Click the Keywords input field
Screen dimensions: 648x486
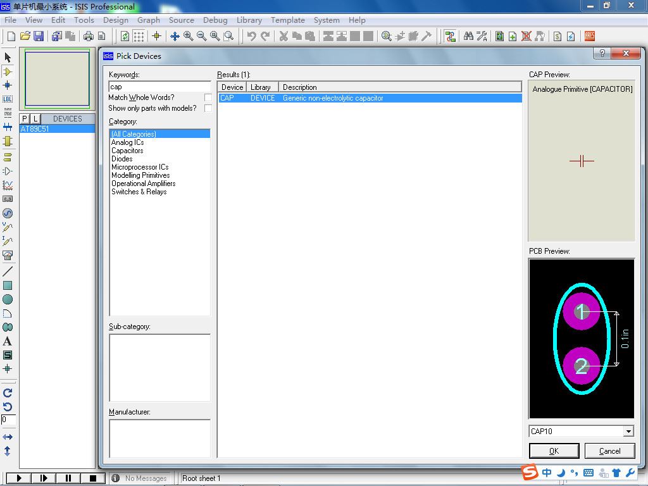pyautogui.click(x=159, y=87)
